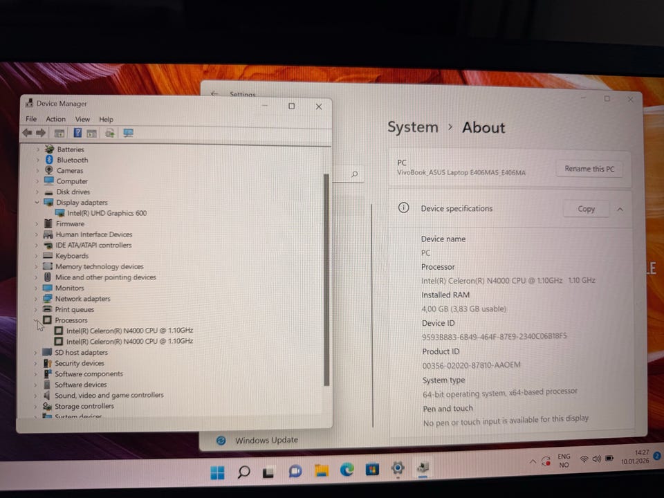Select Software devices in the tree
Screen dimensions: 664x498
point(81,385)
